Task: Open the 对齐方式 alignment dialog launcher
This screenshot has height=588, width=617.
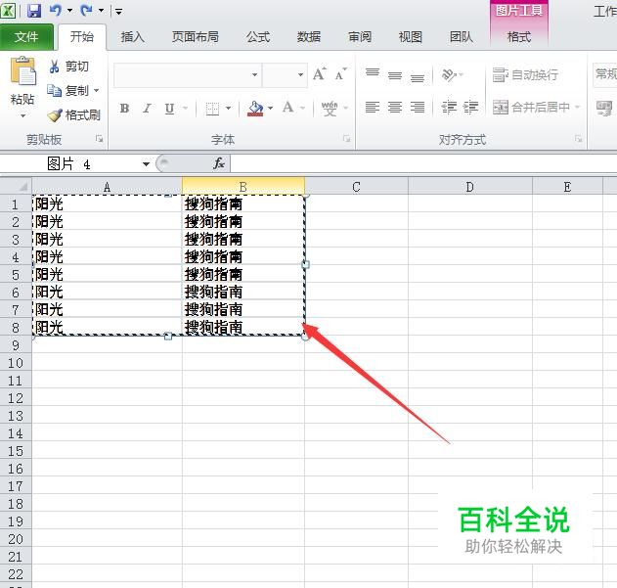Action: 578,139
